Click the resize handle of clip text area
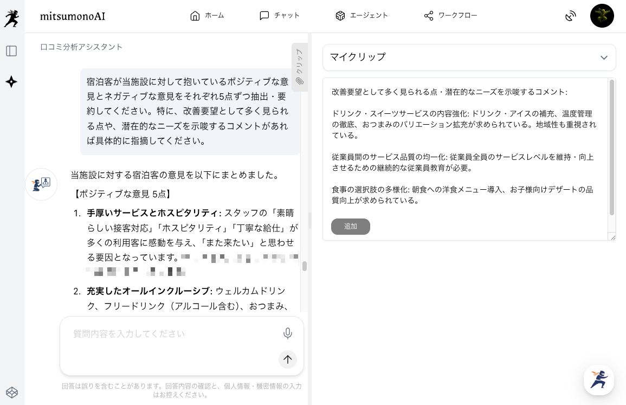This screenshot has height=405, width=626. [x=612, y=237]
